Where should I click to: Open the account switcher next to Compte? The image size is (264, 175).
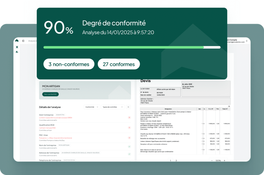[246, 41]
